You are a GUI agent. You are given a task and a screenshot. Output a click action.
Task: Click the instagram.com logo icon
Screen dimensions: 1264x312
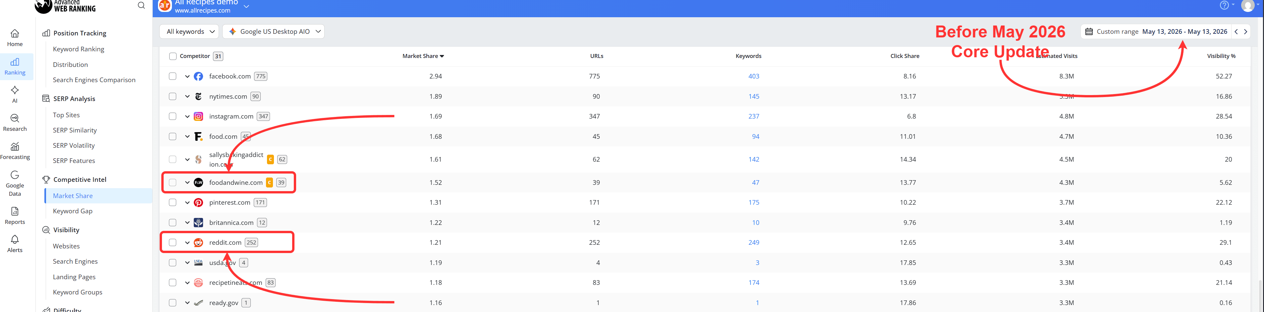tap(198, 116)
